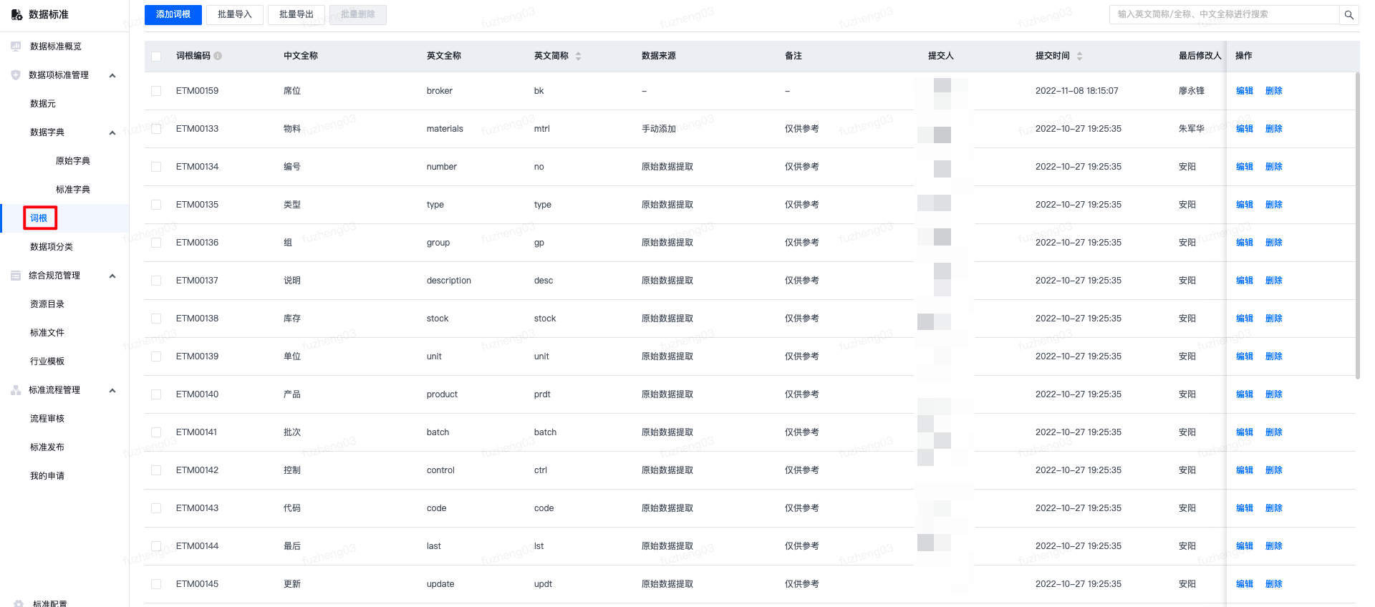Click the 批量导出 button
The width and height of the screenshot is (1375, 607).
[296, 15]
